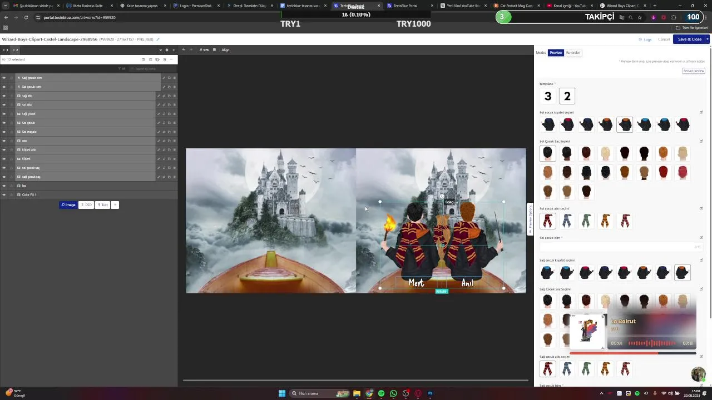This screenshot has width=712, height=400.
Task: Edit Sol çocuk kıyafet seçimi option
Action: (701, 112)
